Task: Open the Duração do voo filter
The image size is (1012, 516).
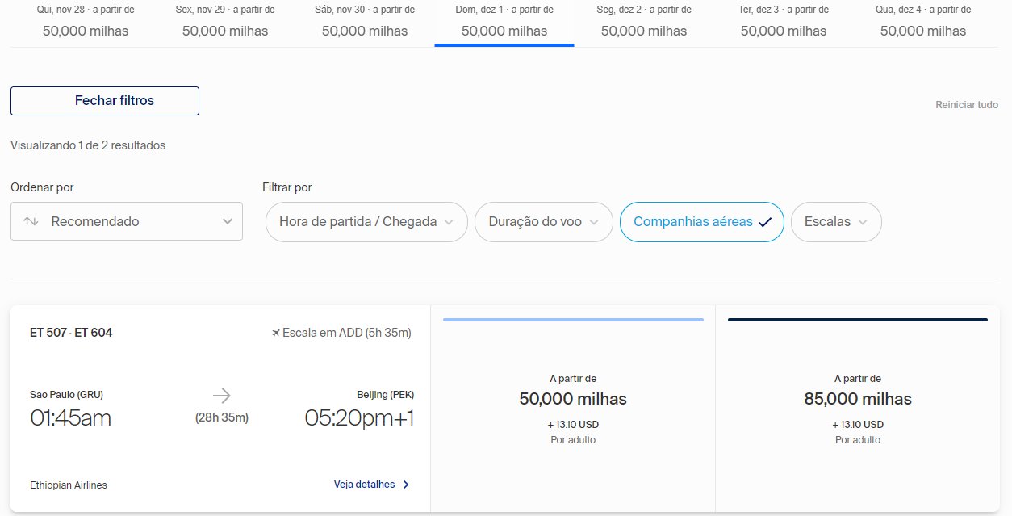Action: 544,222
